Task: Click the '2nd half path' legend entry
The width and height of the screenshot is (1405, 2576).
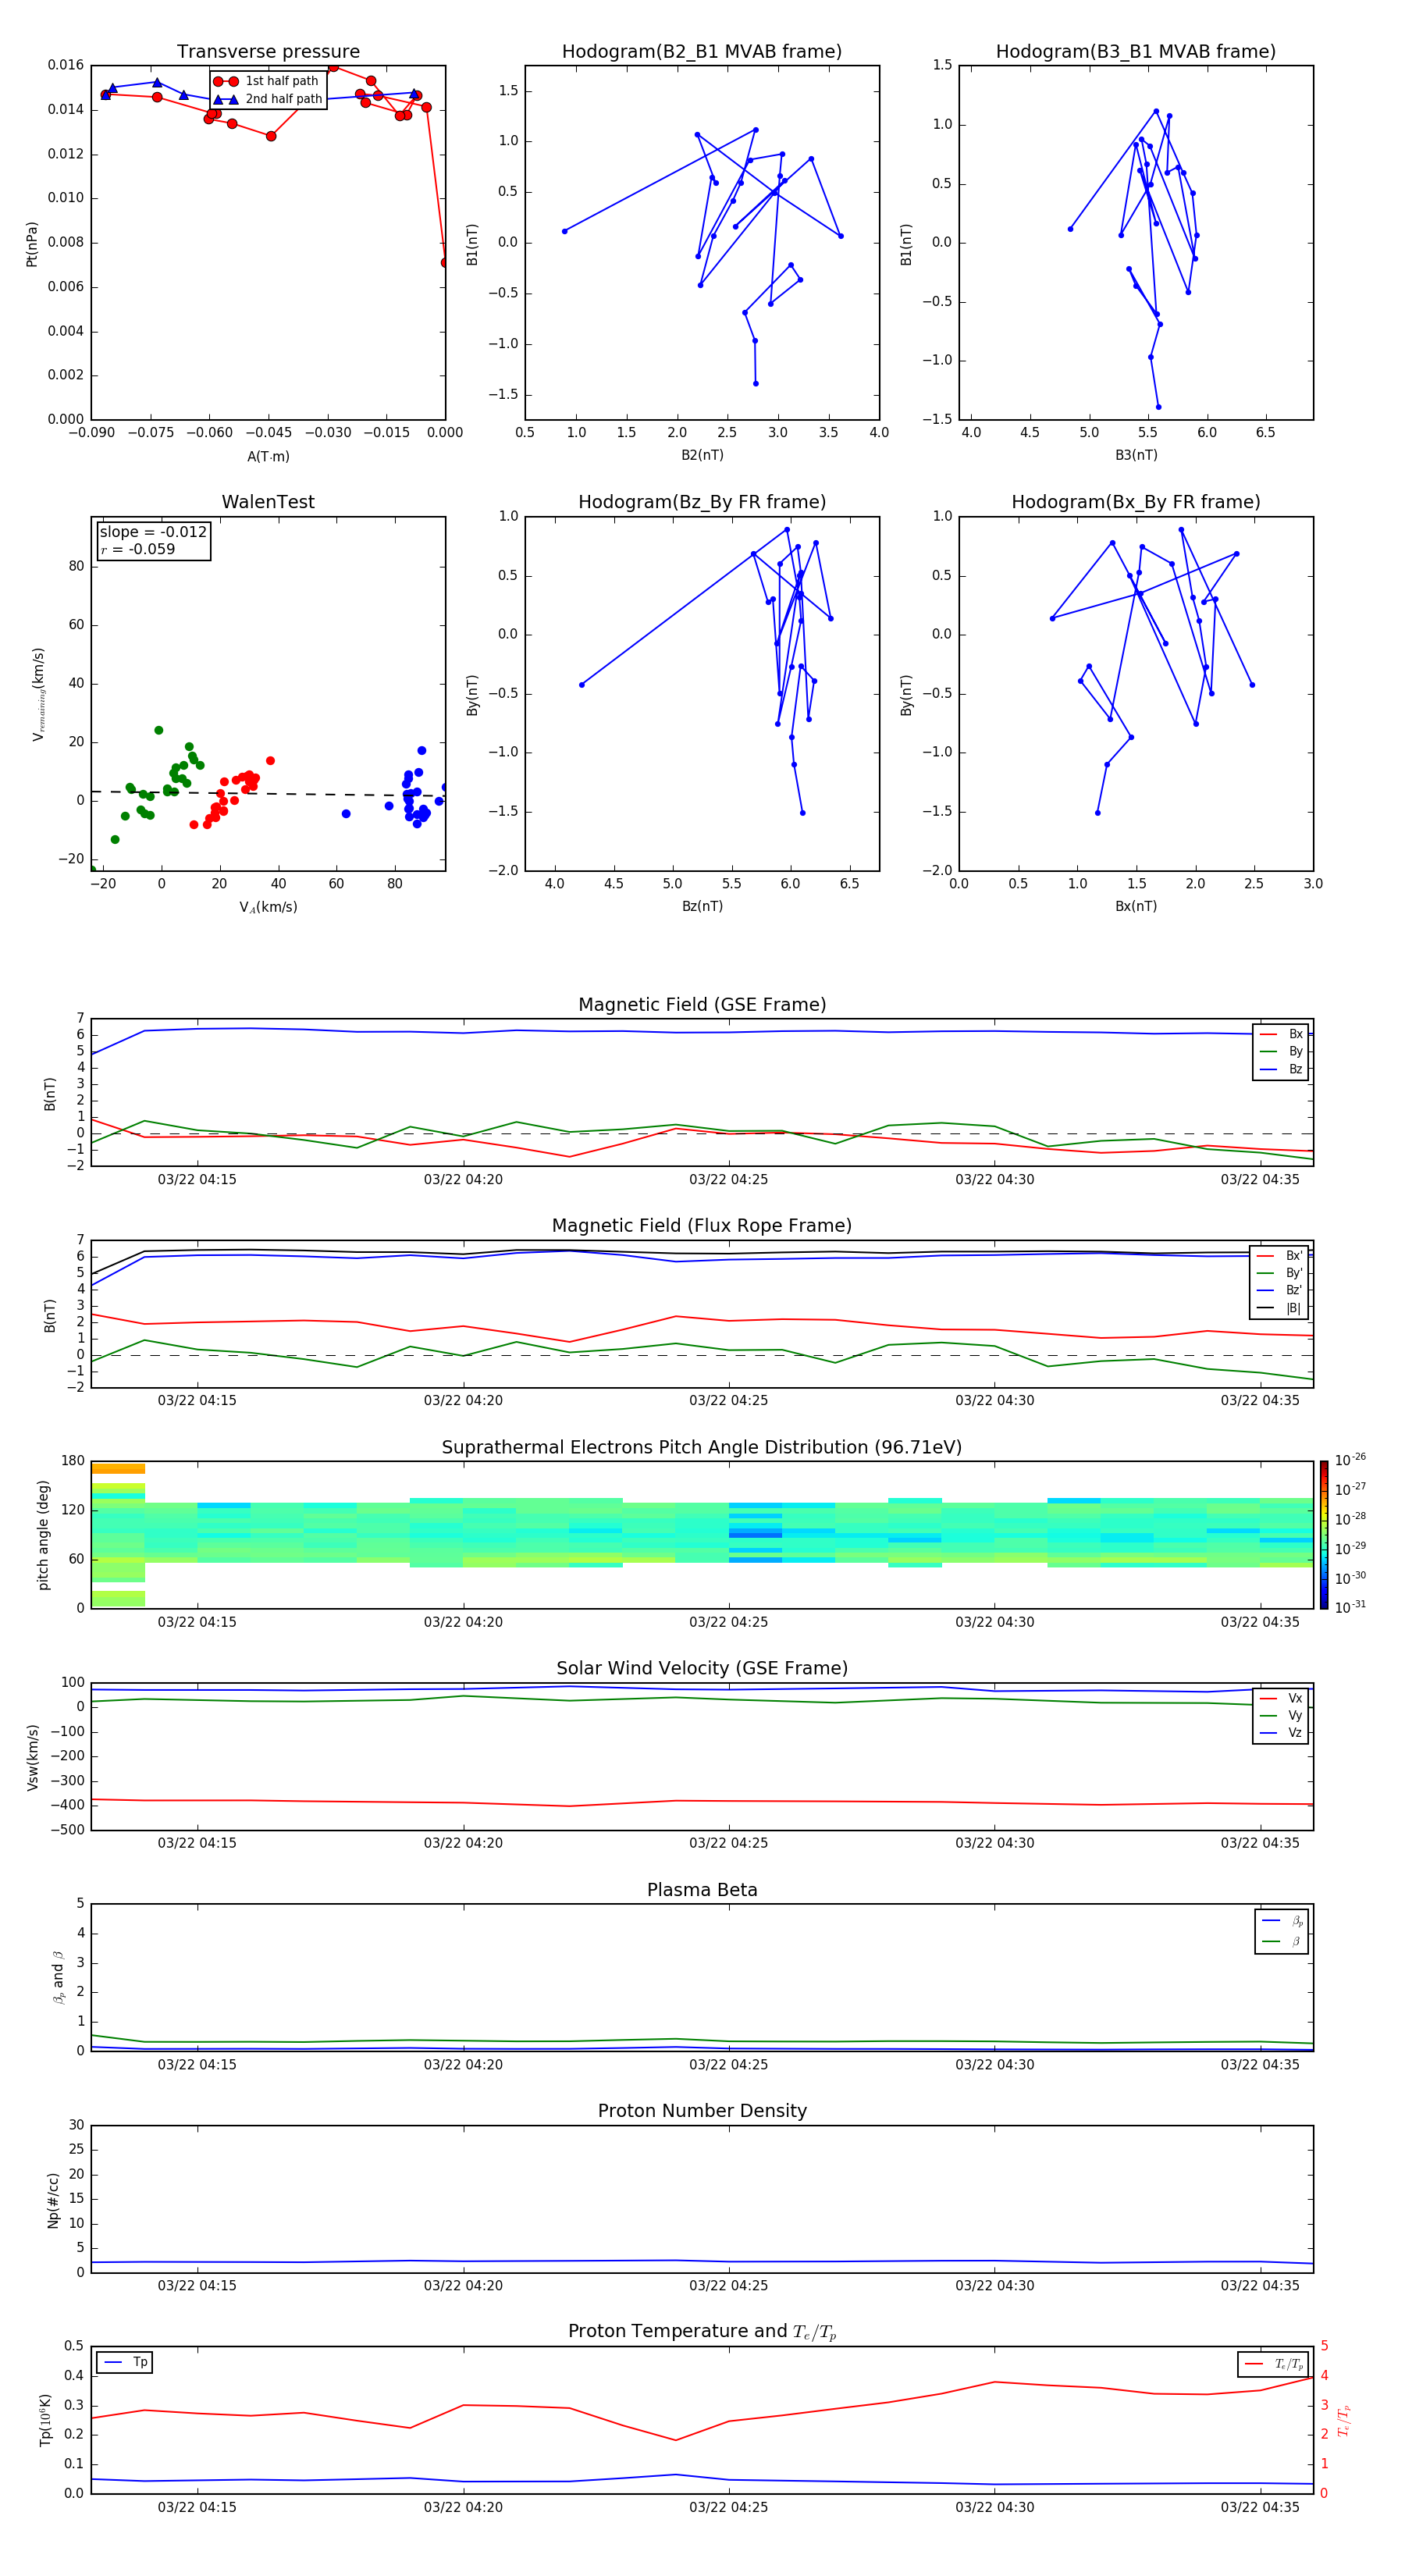Action: click(x=268, y=99)
